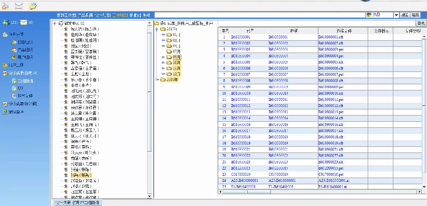
Task: Open the search type dropdown arrow
Action: [396, 15]
